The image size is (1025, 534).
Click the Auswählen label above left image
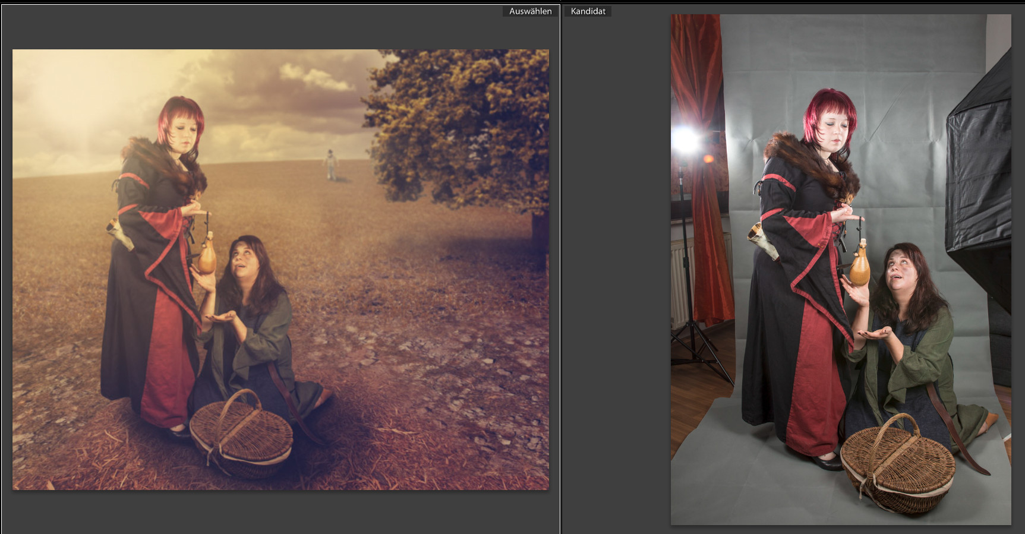530,11
